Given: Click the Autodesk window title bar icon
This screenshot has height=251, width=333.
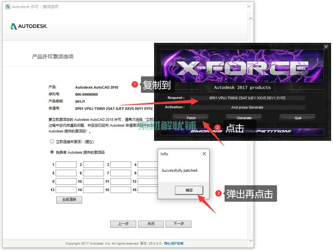Looking at the screenshot, I should click(x=8, y=6).
